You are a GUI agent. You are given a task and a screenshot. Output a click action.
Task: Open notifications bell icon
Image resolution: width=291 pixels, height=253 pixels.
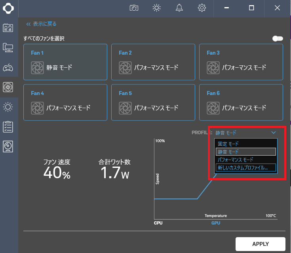[x=179, y=8]
